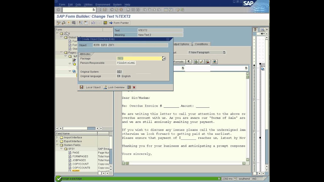324x182 pixels.
Task: Click the Find binoculars icon
Action: (133, 10)
